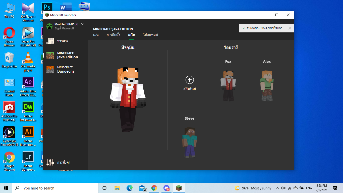
Task: Open Minecraft Dungeons from sidebar
Action: 65,70
